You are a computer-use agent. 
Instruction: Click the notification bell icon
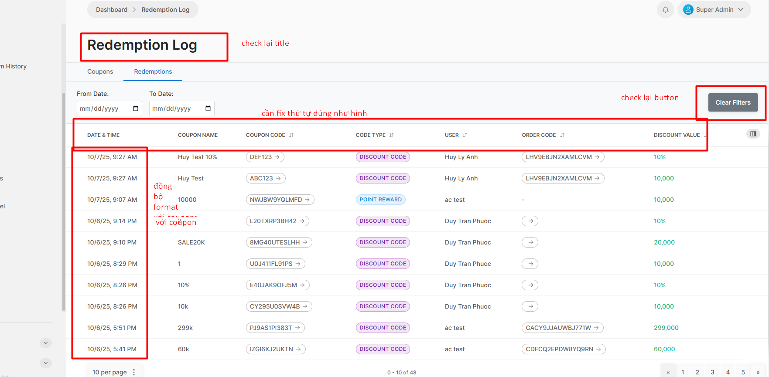tap(665, 10)
